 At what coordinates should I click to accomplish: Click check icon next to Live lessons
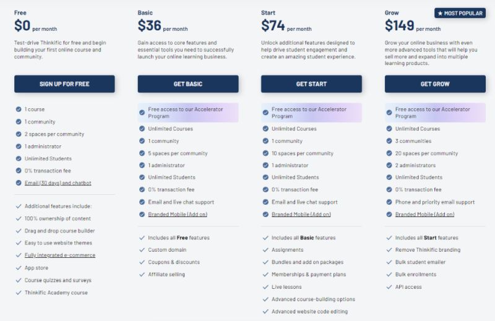point(265,287)
